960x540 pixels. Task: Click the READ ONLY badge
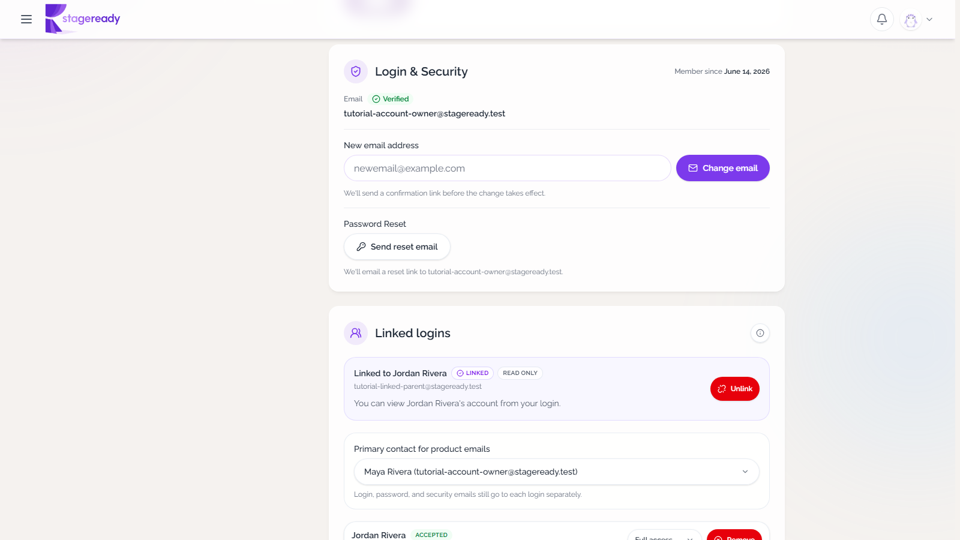(520, 373)
